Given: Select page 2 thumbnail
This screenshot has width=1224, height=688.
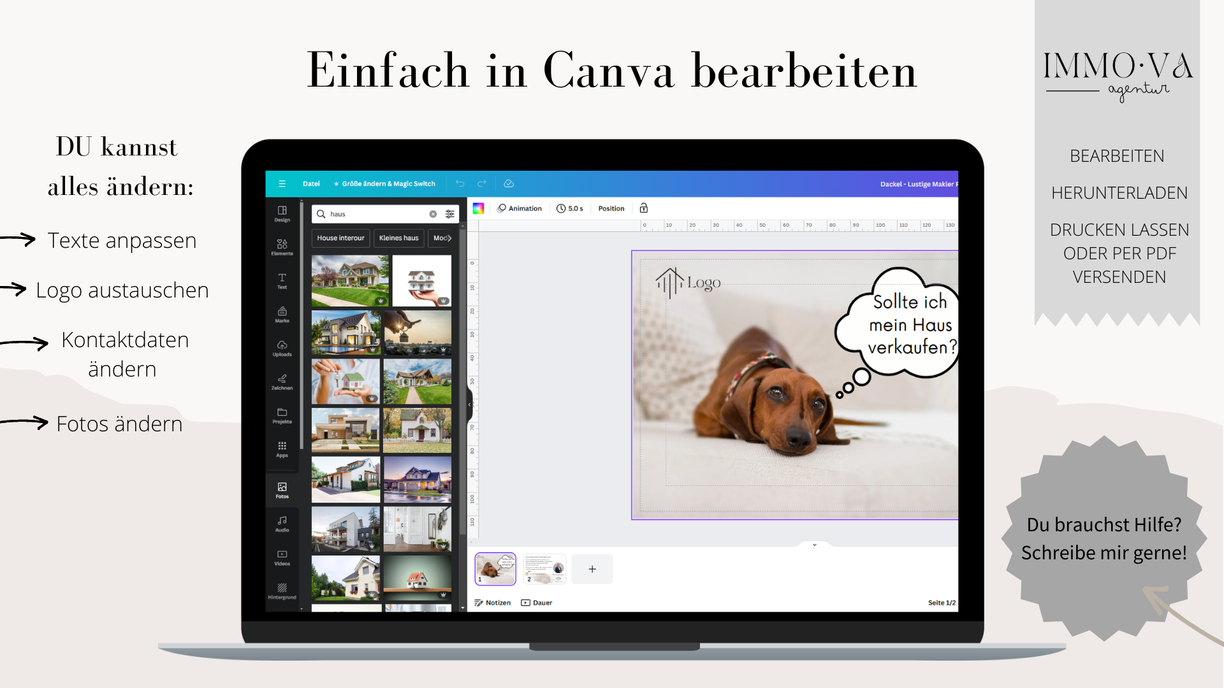Looking at the screenshot, I should [x=544, y=569].
